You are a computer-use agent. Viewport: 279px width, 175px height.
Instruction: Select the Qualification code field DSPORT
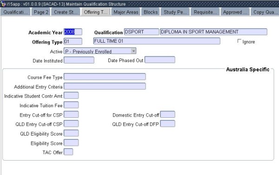[141, 32]
